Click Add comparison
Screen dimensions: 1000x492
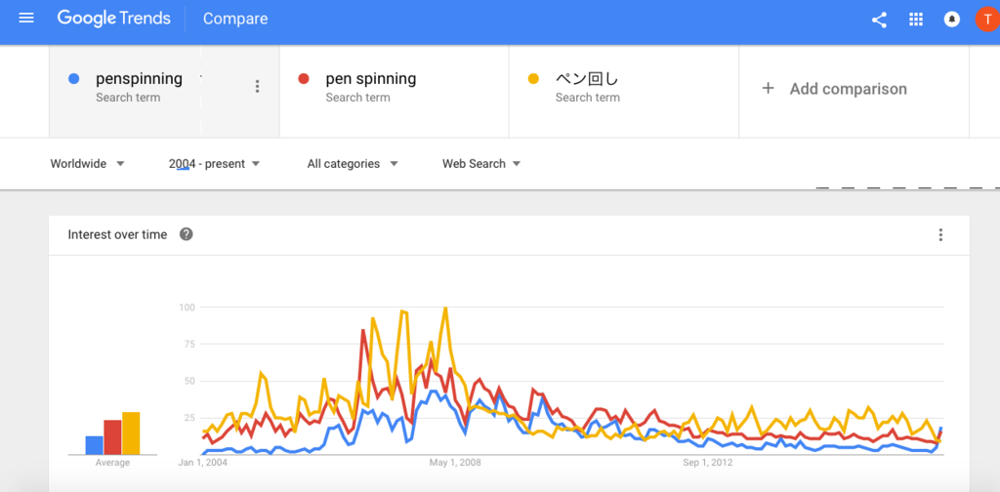(x=835, y=89)
